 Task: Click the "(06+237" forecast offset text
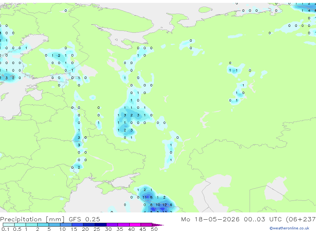(301, 219)
